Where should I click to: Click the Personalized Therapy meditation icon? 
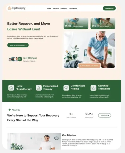[x=39, y=88]
